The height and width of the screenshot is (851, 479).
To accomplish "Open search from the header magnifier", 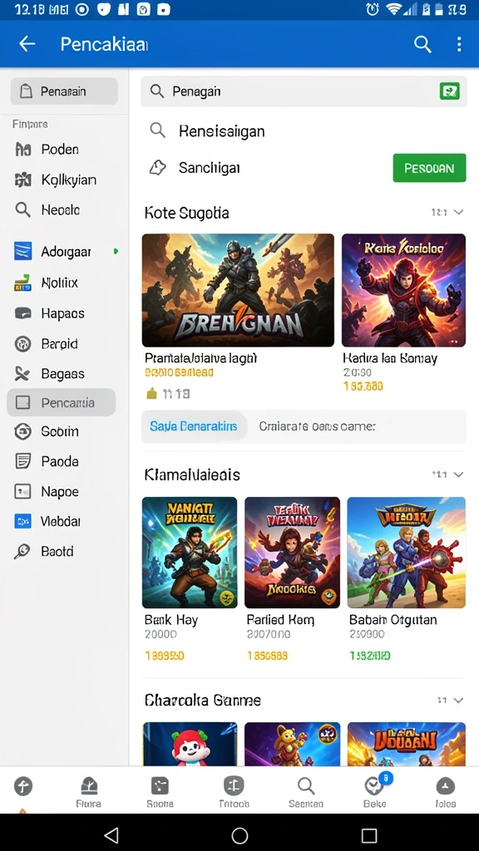I will click(422, 44).
